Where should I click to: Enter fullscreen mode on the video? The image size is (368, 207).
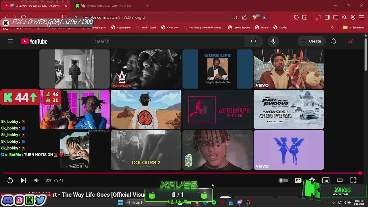point(353,180)
